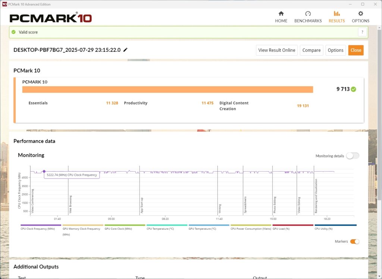Click View Result Online button

[277, 50]
